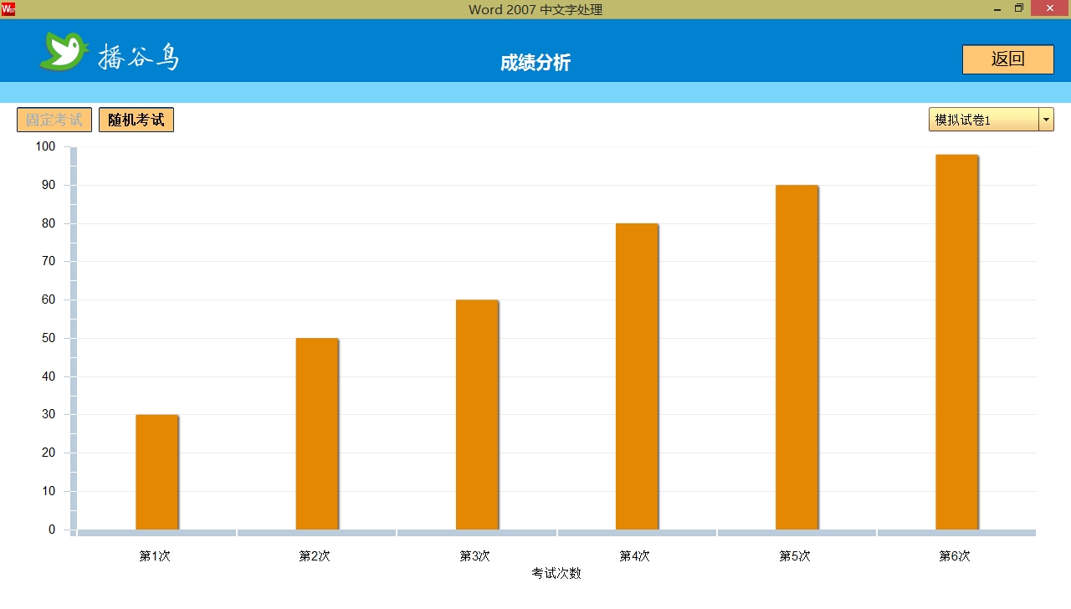Click the orange bar for 第1次
Screen dimensions: 1071x609
156,472
